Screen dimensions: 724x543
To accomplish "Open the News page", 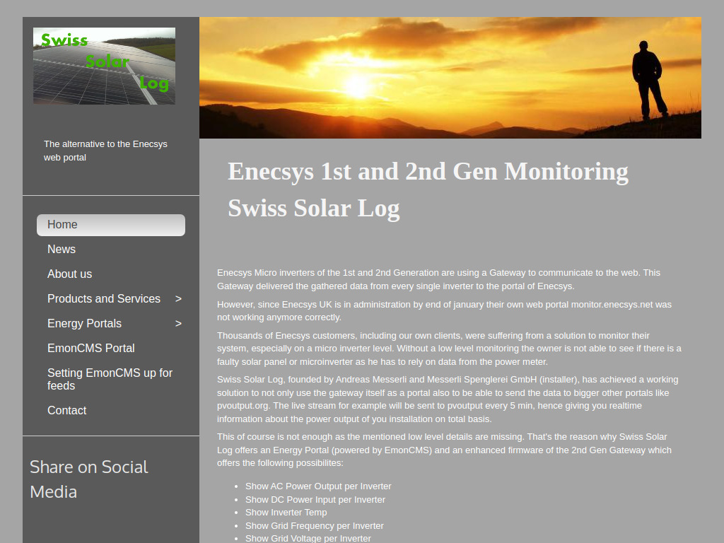I will pyautogui.click(x=62, y=249).
